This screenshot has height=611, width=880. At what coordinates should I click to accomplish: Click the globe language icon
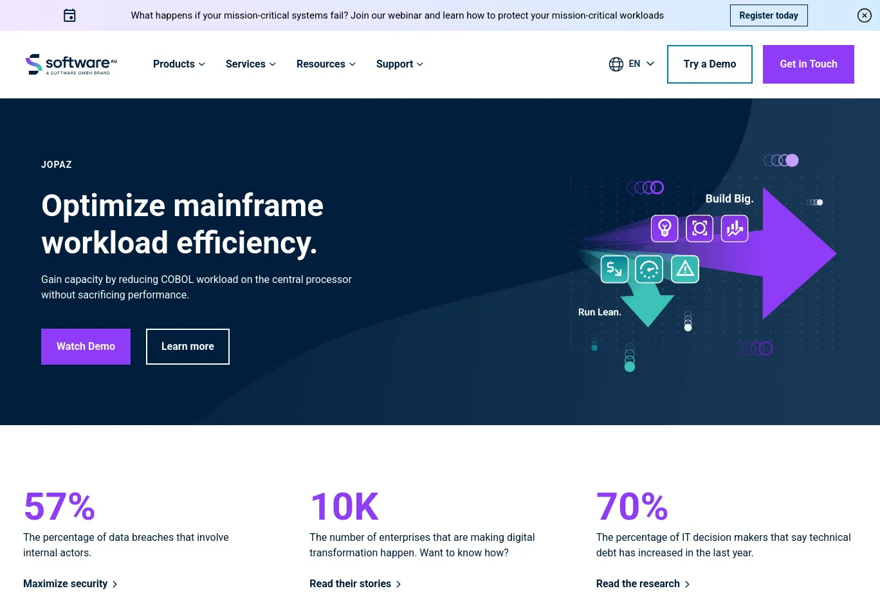616,64
